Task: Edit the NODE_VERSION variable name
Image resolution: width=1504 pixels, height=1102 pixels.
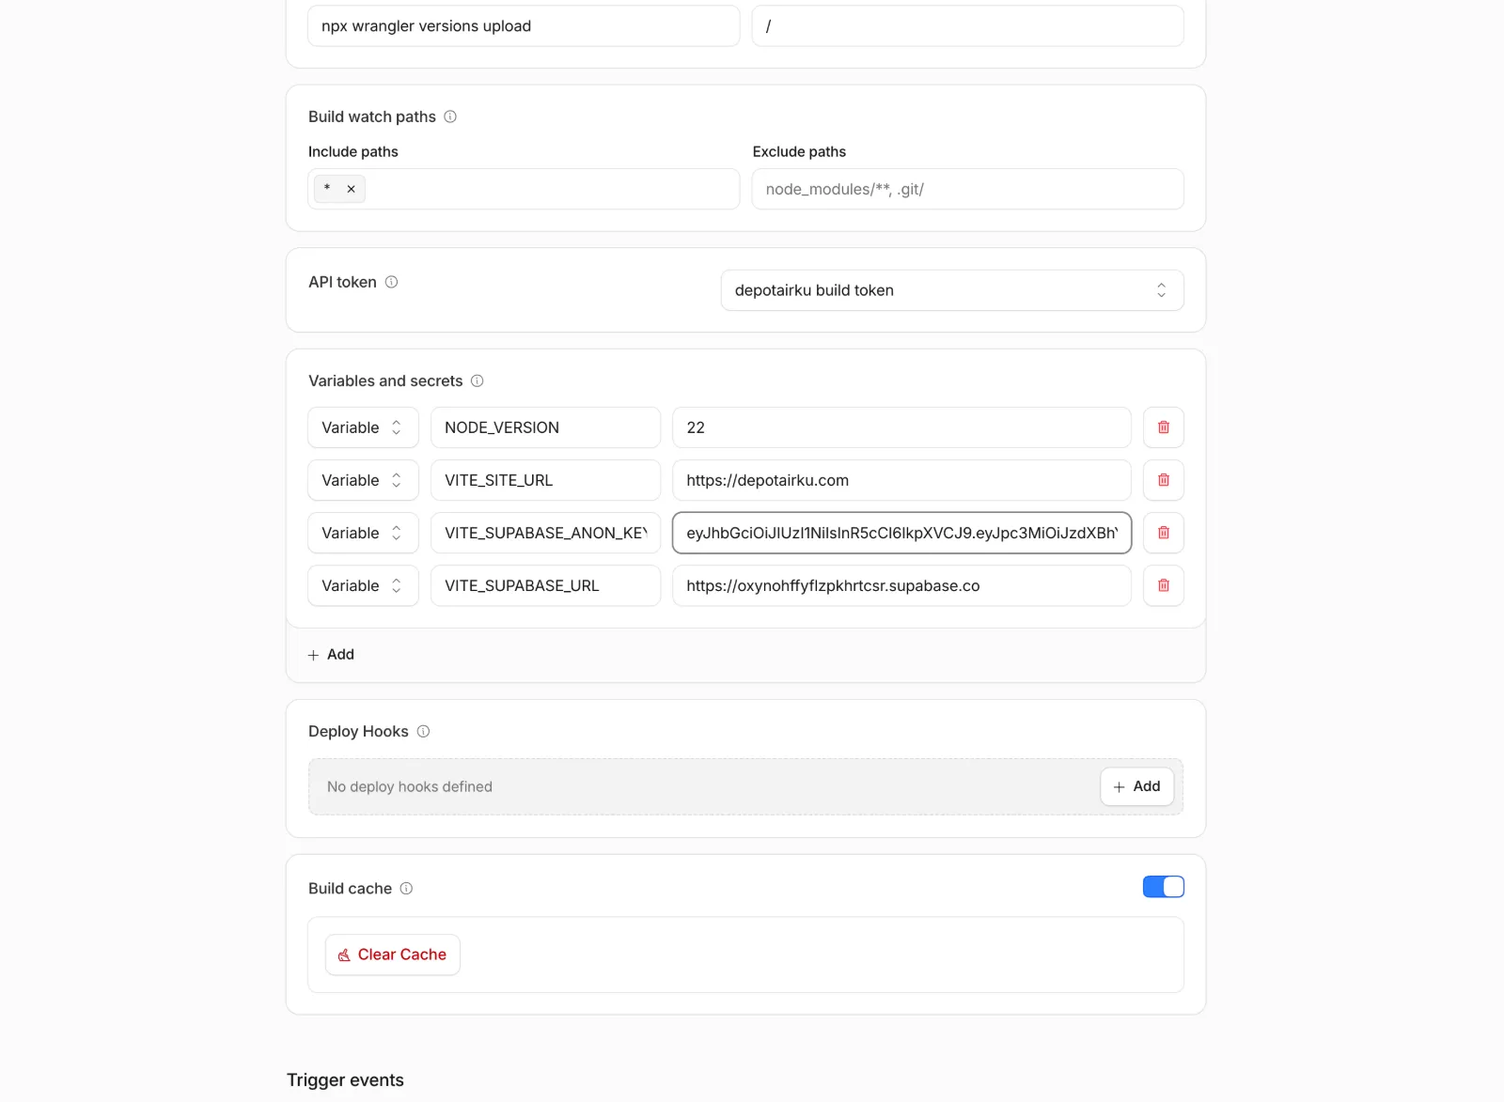Action: [x=545, y=427]
